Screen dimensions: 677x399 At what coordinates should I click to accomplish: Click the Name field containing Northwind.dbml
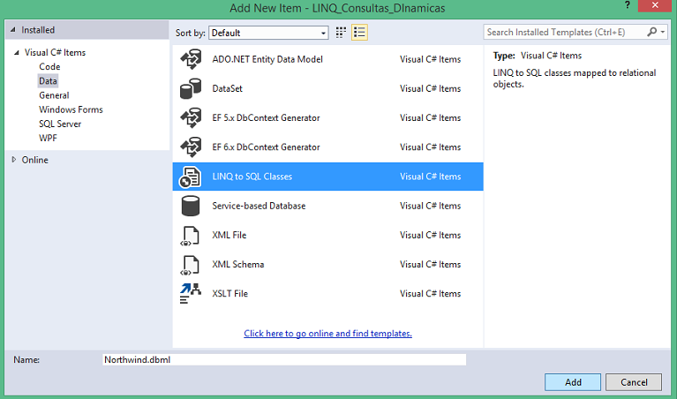coord(284,359)
